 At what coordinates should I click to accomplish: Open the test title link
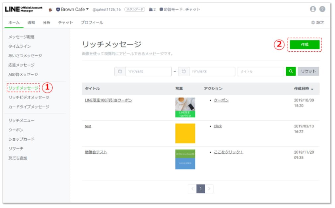pyautogui.click(x=88, y=126)
